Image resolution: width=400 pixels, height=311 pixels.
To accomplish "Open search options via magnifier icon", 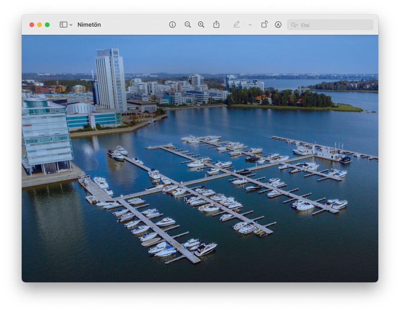I will coord(295,25).
